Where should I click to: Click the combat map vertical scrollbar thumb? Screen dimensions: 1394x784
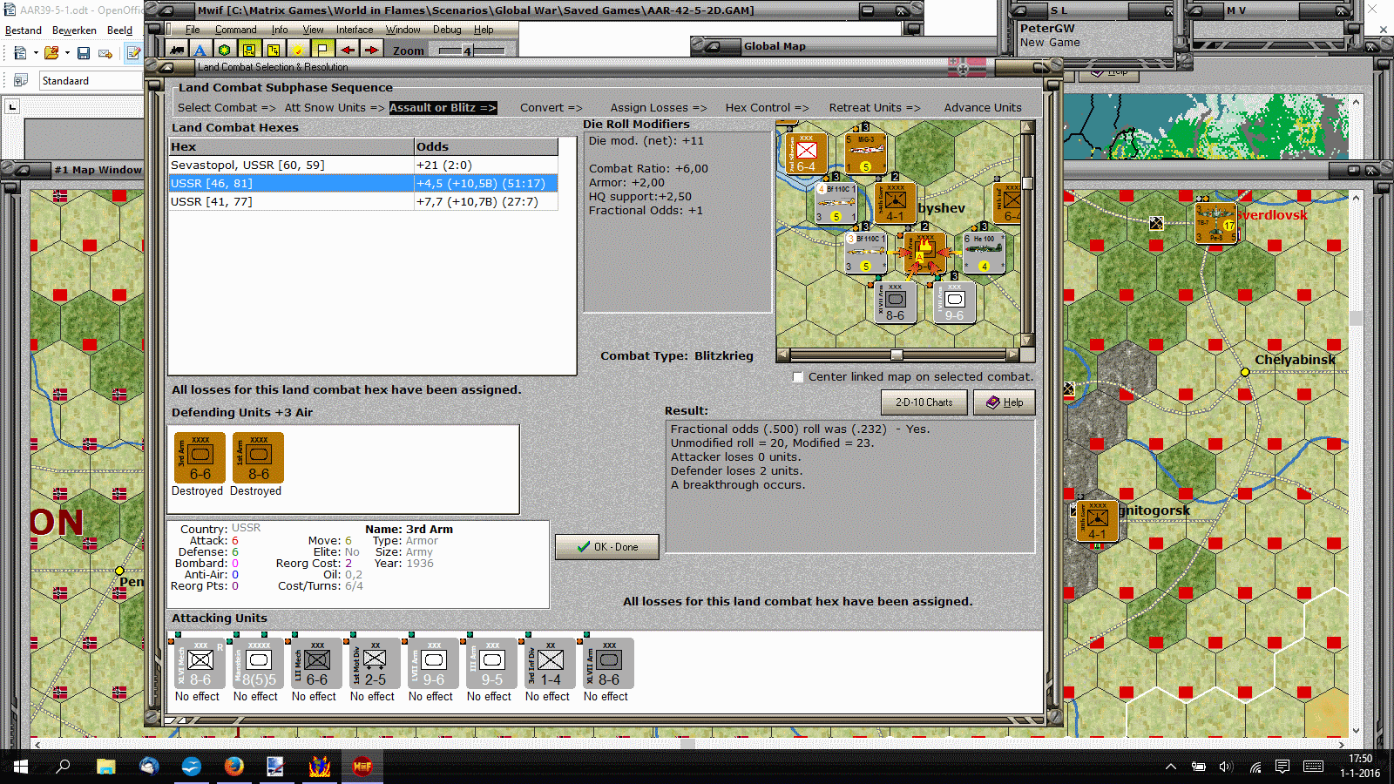(x=1028, y=183)
